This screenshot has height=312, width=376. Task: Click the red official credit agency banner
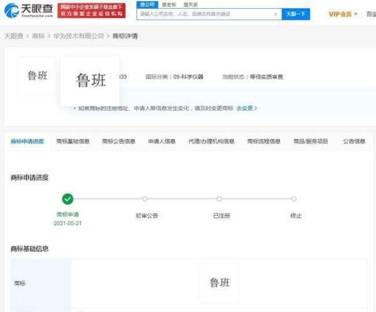click(91, 11)
